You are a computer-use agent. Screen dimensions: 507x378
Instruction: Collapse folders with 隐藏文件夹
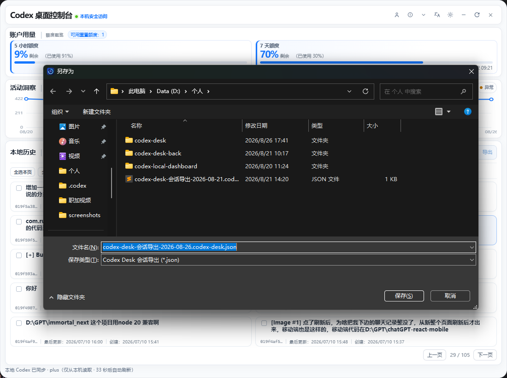(x=67, y=297)
